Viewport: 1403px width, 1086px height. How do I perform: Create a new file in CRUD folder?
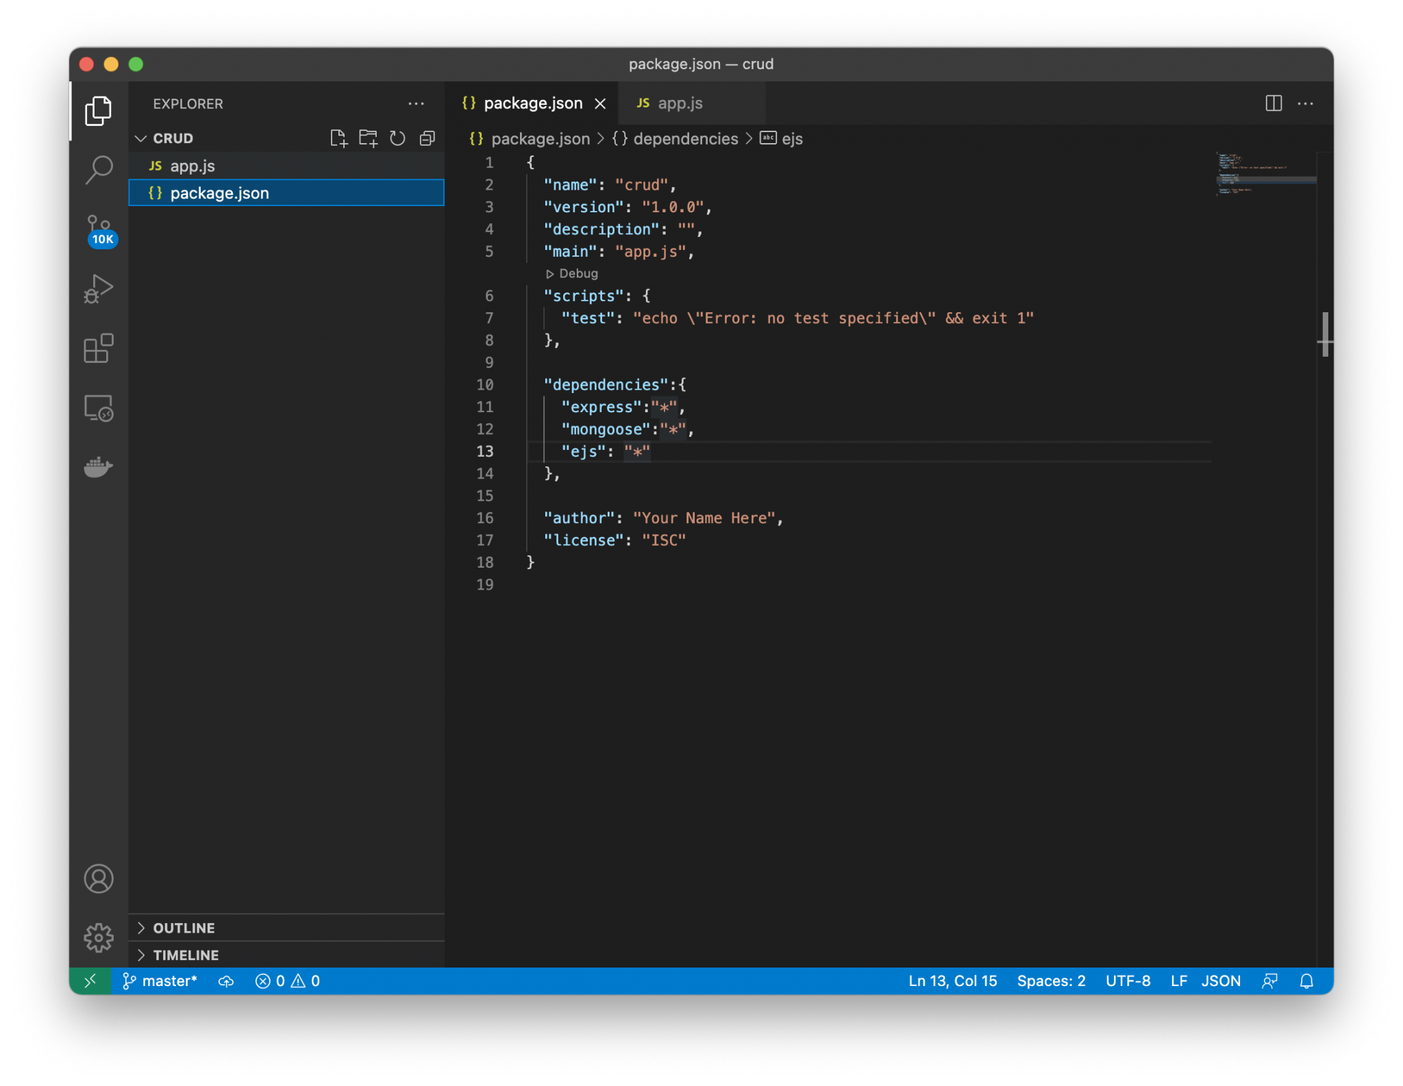(x=338, y=138)
